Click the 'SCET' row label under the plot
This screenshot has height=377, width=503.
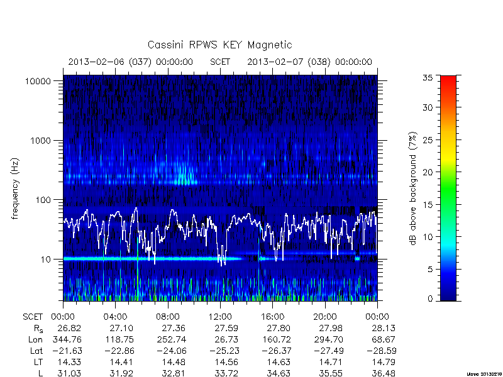point(33,317)
